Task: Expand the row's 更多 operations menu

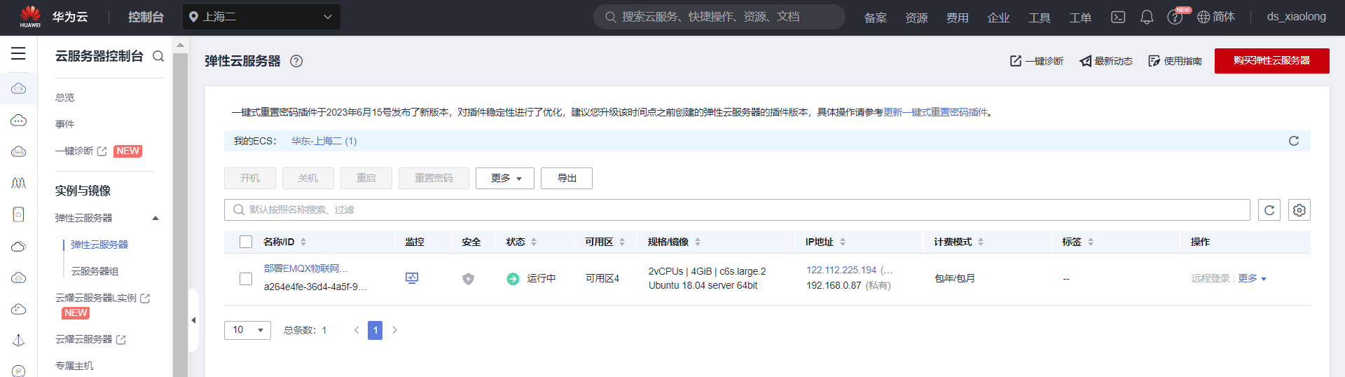Action: (1252, 278)
